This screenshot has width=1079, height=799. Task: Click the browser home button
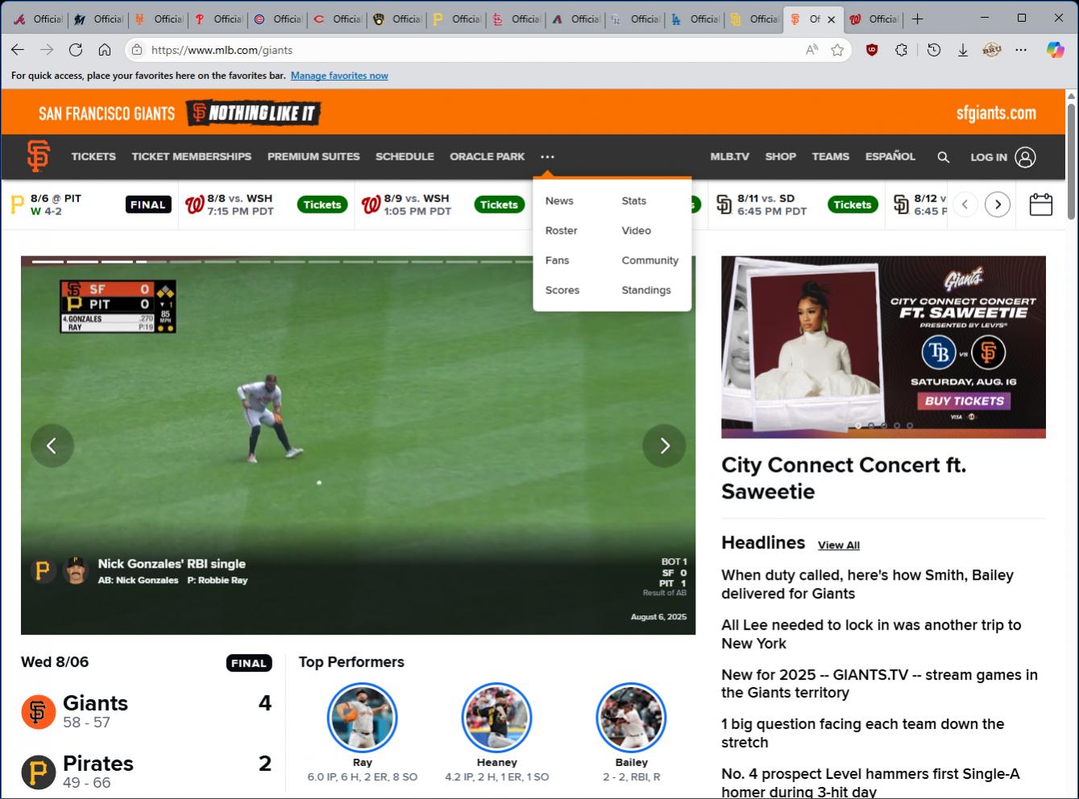pyautogui.click(x=105, y=50)
